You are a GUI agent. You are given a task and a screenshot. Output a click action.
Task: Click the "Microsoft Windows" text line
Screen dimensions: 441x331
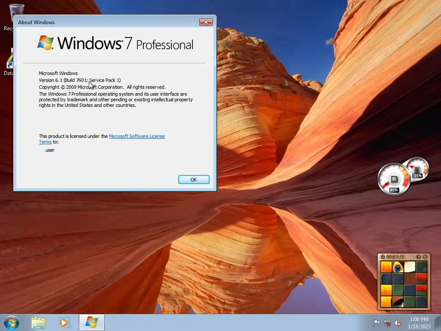tap(58, 73)
